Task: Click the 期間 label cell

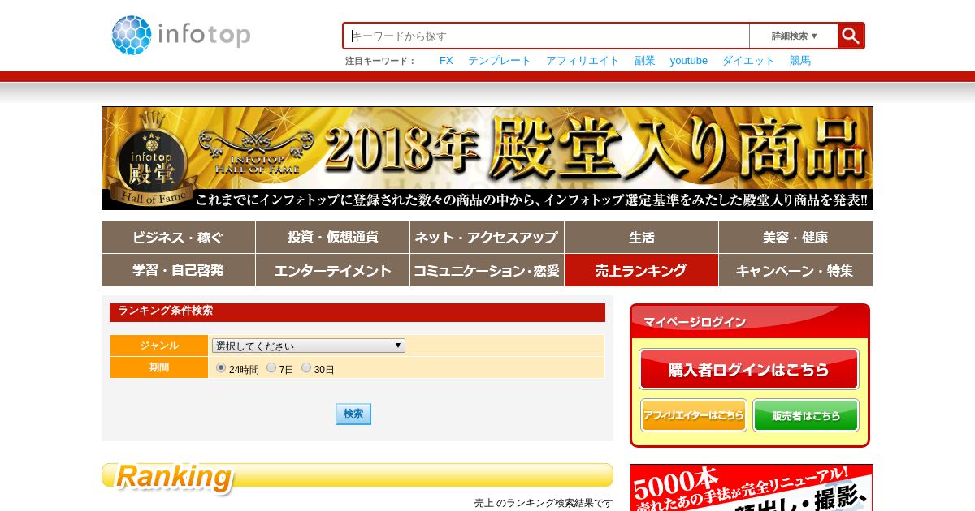Action: [159, 367]
